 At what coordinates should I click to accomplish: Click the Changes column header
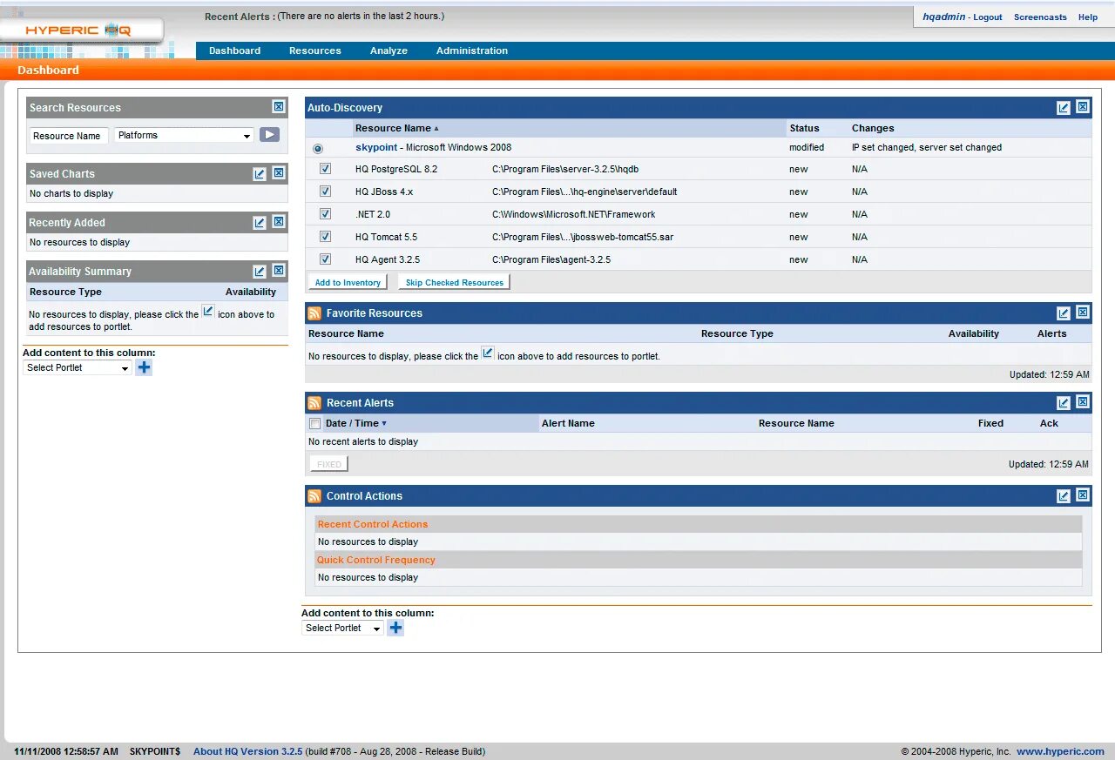click(873, 128)
